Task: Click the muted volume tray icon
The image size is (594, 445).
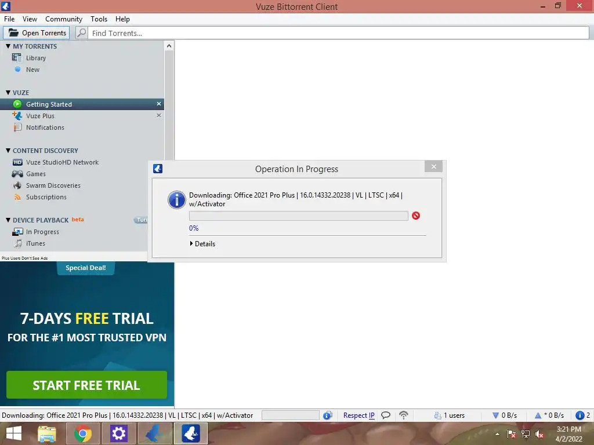Action: pyautogui.click(x=539, y=435)
